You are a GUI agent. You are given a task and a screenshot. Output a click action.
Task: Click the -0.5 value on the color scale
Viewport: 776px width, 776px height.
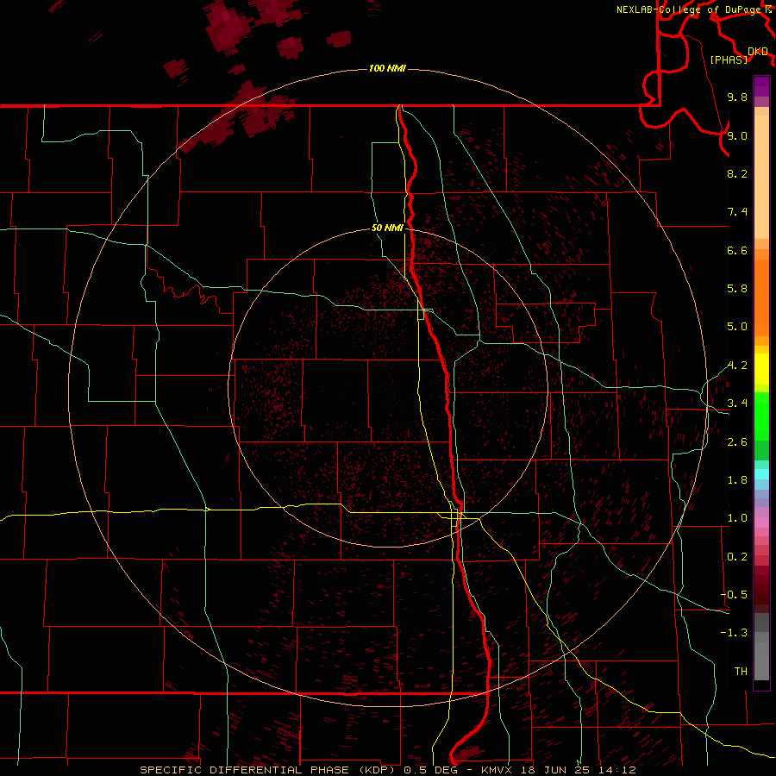click(735, 595)
